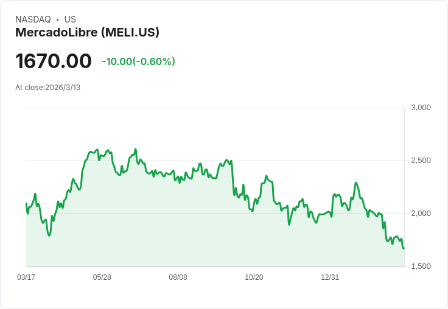This screenshot has width=448, height=309.
Task: Click the final data point of the chart line
Action: coord(404,248)
